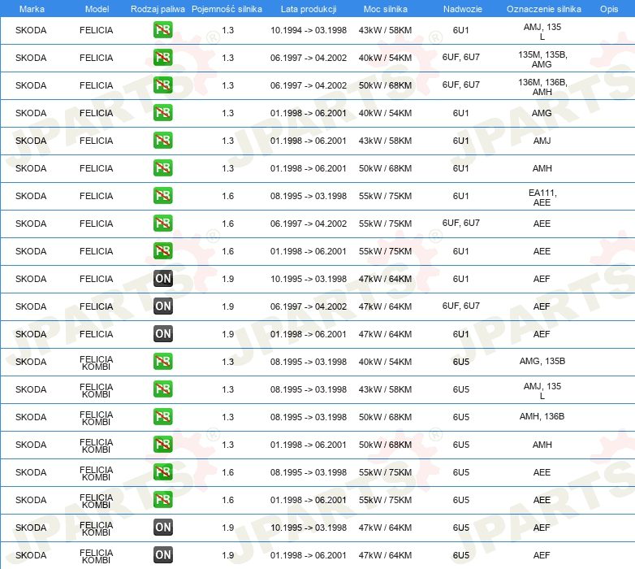Click the ON diesel icon for Felicia 10.1995 6U1 row

coord(162,279)
